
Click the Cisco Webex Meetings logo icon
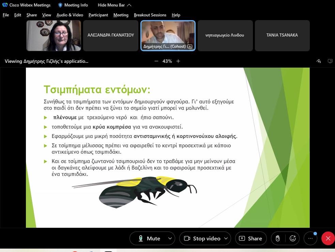[5, 5]
